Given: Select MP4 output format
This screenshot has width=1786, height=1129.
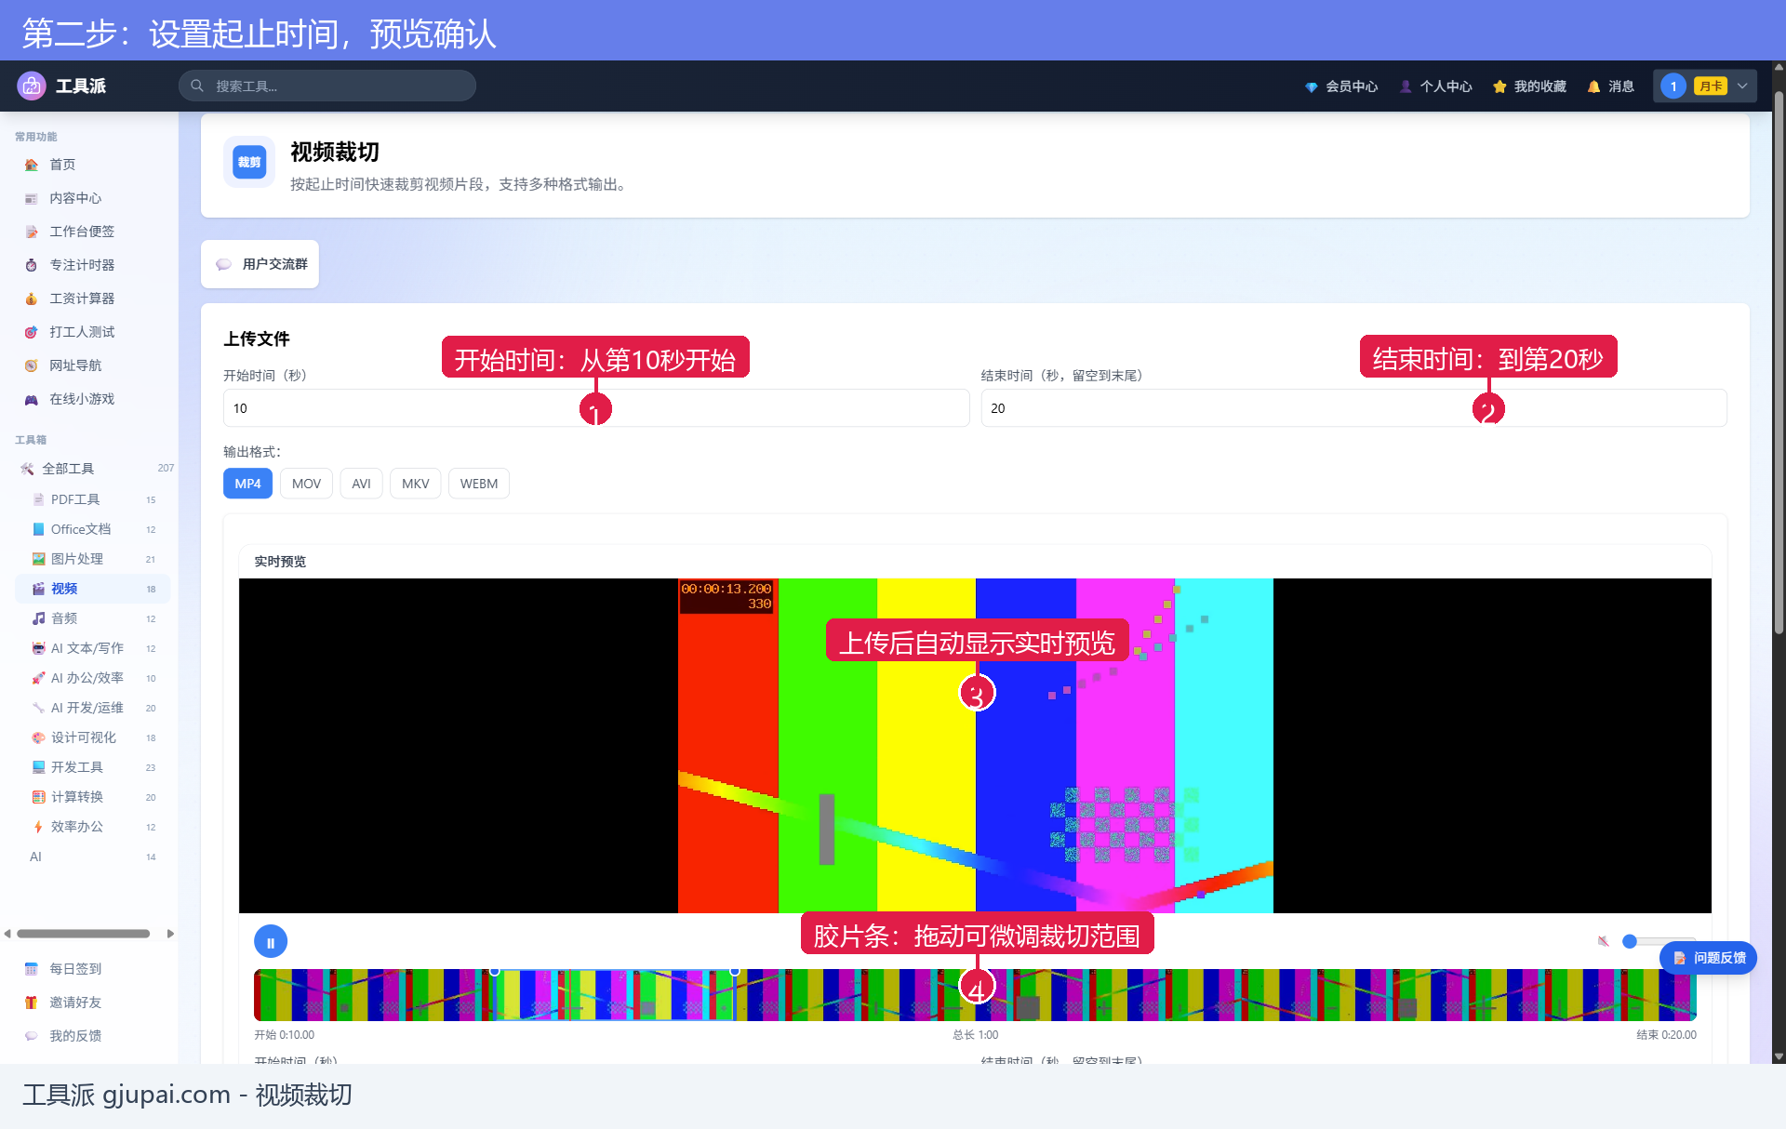Looking at the screenshot, I should tap(248, 484).
